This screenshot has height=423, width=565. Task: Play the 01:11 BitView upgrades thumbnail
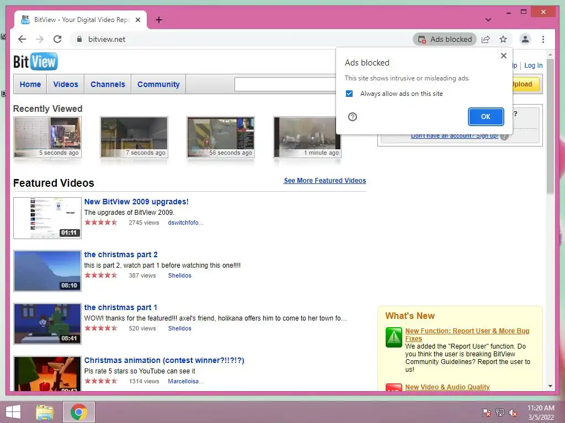point(47,218)
